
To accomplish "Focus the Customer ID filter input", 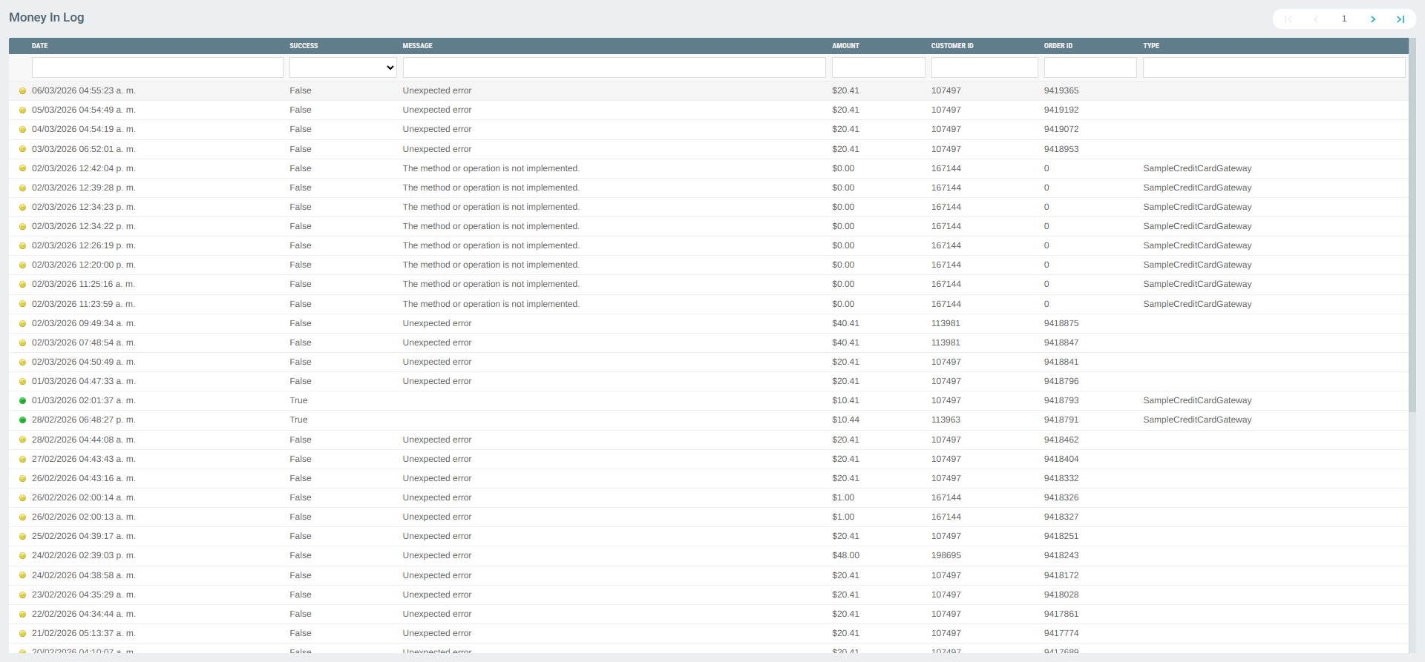I will click(x=984, y=67).
